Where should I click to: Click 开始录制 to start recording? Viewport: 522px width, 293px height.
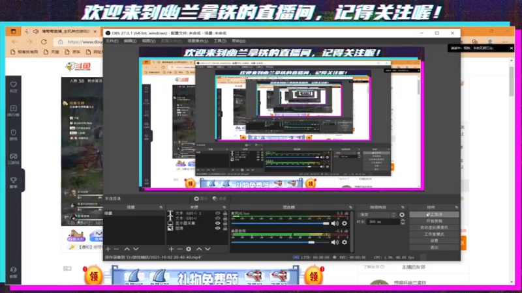[434, 221]
